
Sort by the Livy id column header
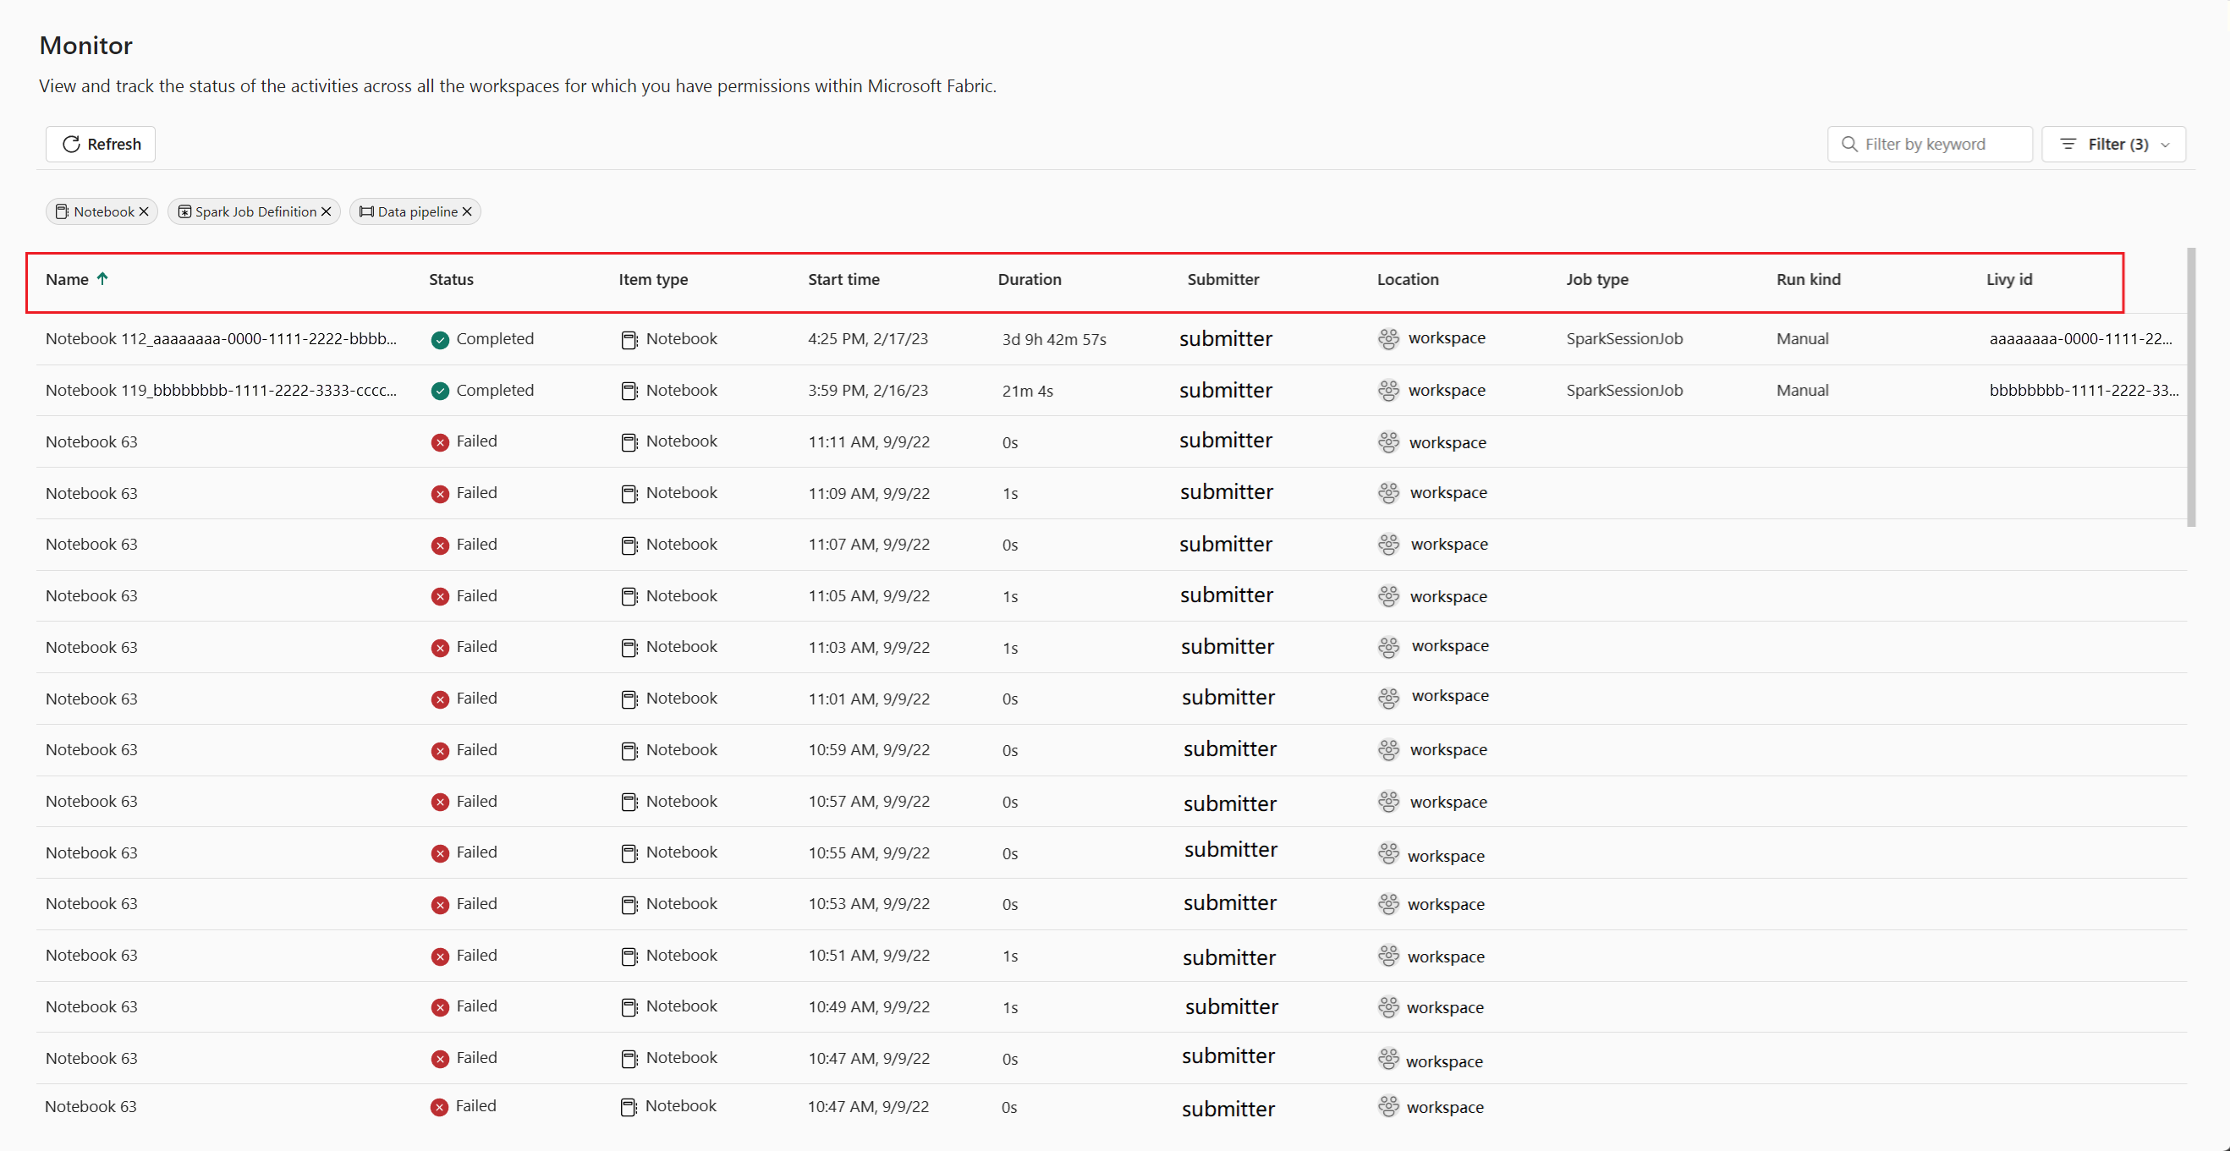pos(2008,280)
